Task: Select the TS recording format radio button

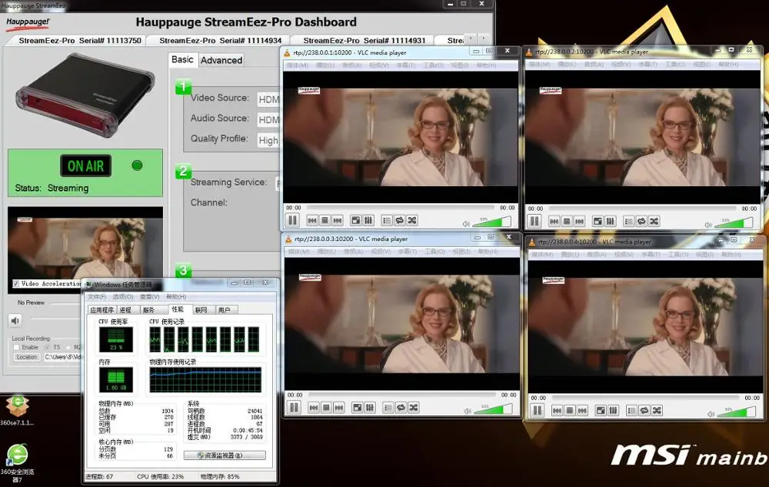Action: (x=47, y=347)
